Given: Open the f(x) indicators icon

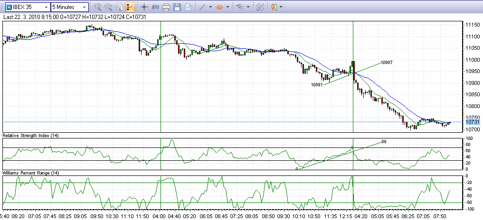Looking at the screenshot, I should (x=155, y=7).
